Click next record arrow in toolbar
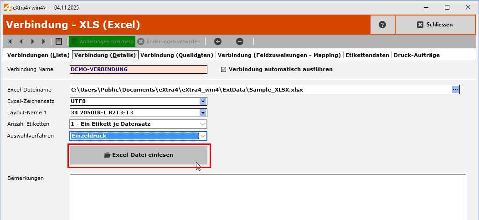479x220 pixels. pyautogui.click(x=32, y=41)
